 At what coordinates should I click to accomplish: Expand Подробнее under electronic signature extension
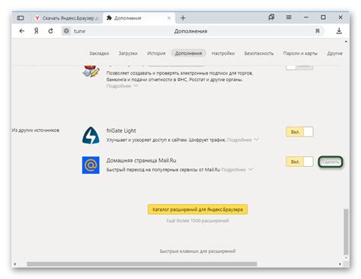[x=122, y=86]
